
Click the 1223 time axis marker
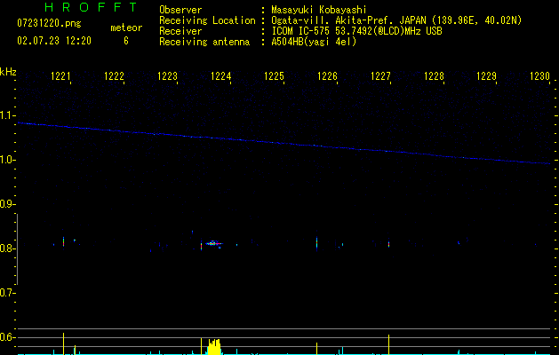168,76
